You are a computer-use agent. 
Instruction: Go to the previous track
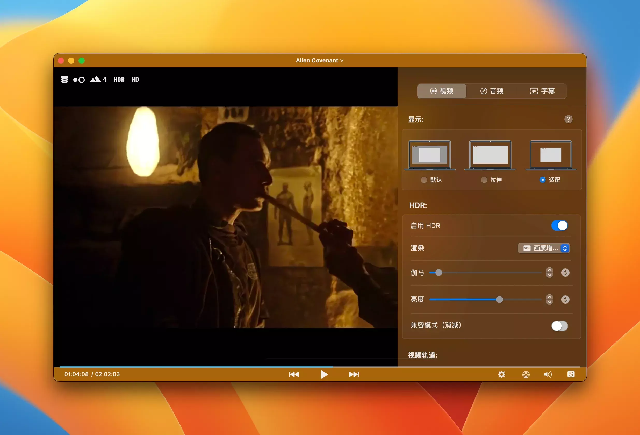tap(294, 374)
